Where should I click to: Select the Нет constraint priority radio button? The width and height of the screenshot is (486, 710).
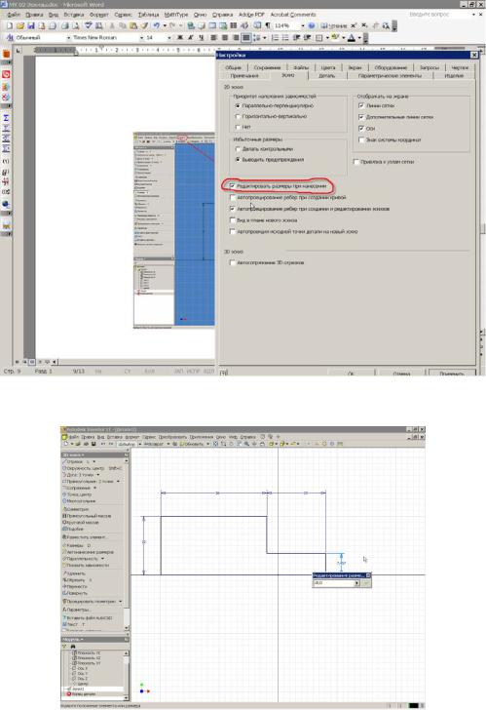238,127
